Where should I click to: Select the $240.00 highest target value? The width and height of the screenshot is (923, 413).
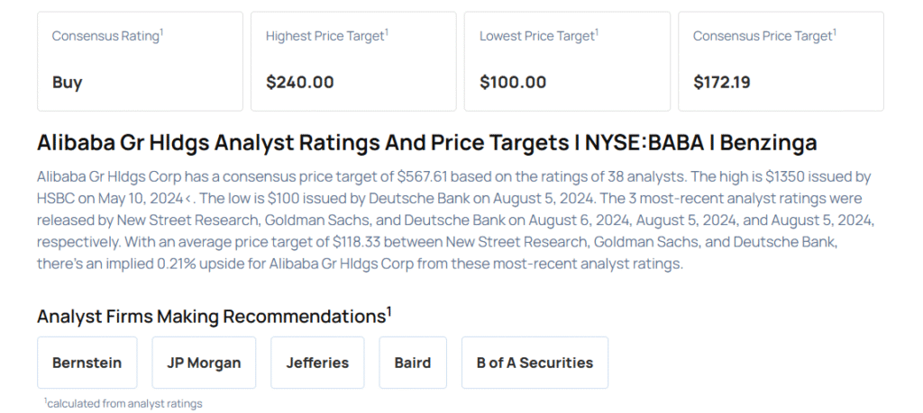click(300, 82)
